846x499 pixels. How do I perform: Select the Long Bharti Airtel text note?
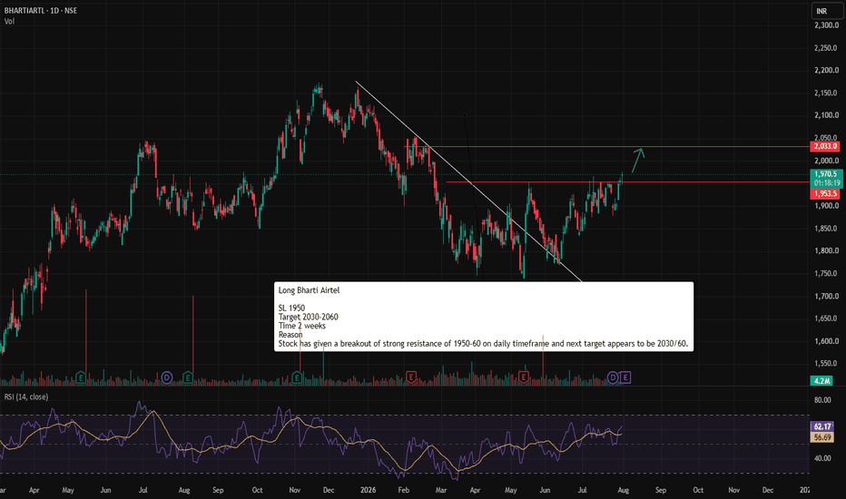click(484, 317)
